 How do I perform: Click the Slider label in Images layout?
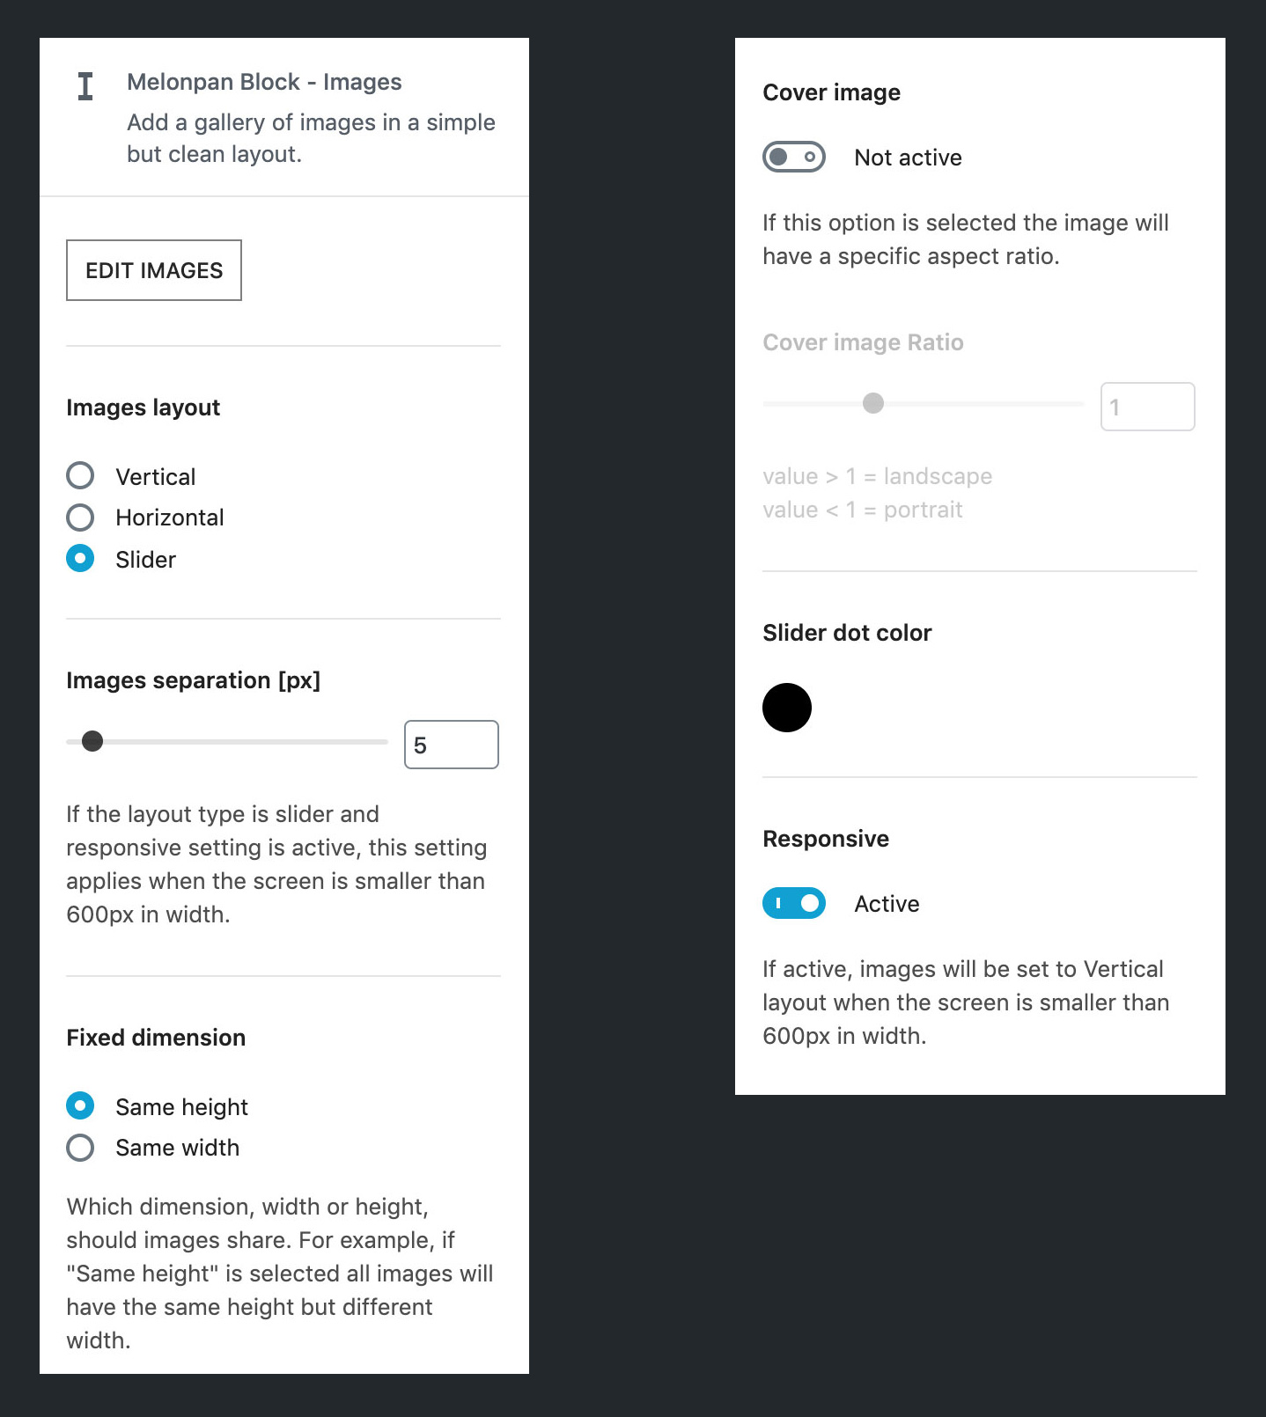coord(146,560)
